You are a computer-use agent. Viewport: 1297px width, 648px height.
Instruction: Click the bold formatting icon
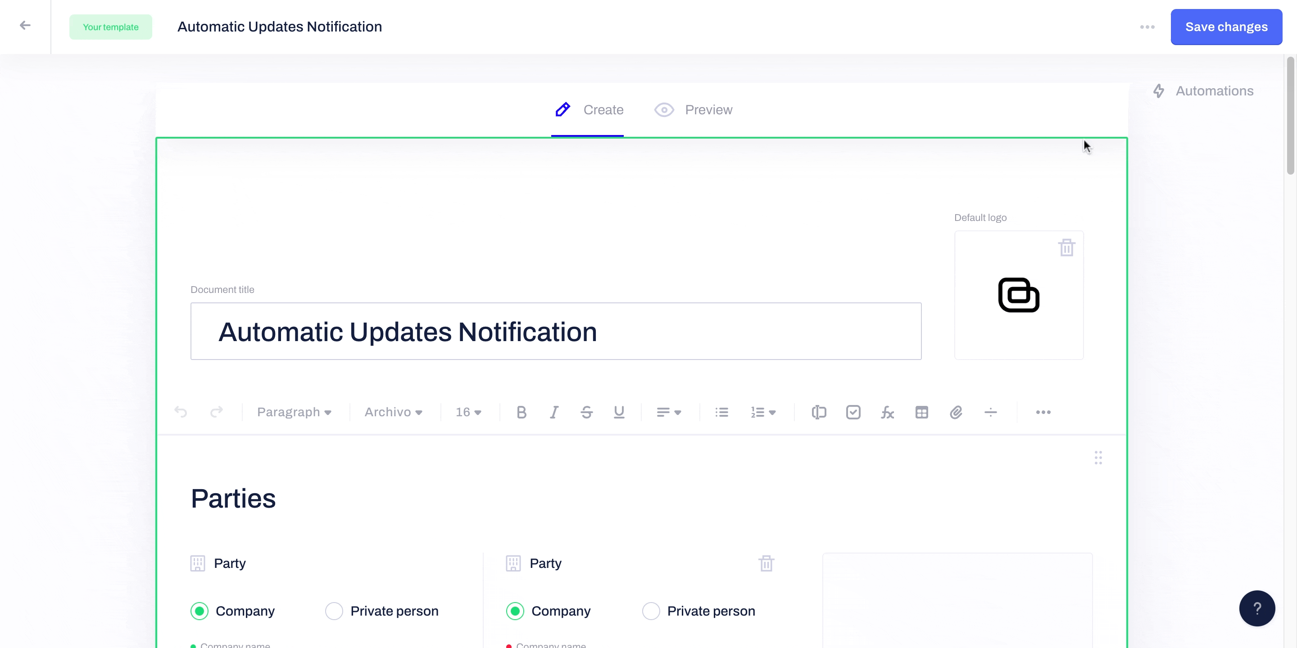point(522,412)
